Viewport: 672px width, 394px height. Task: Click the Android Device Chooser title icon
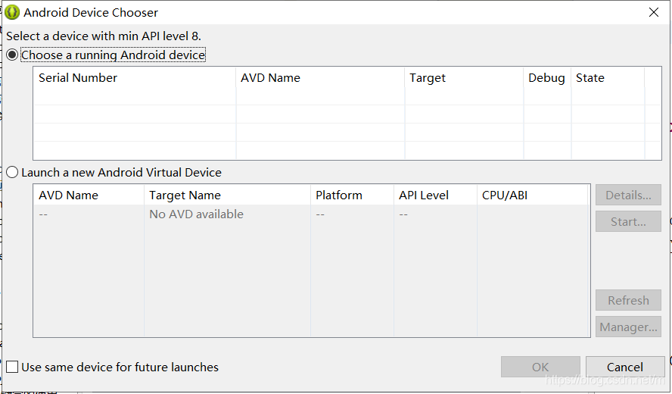(12, 12)
